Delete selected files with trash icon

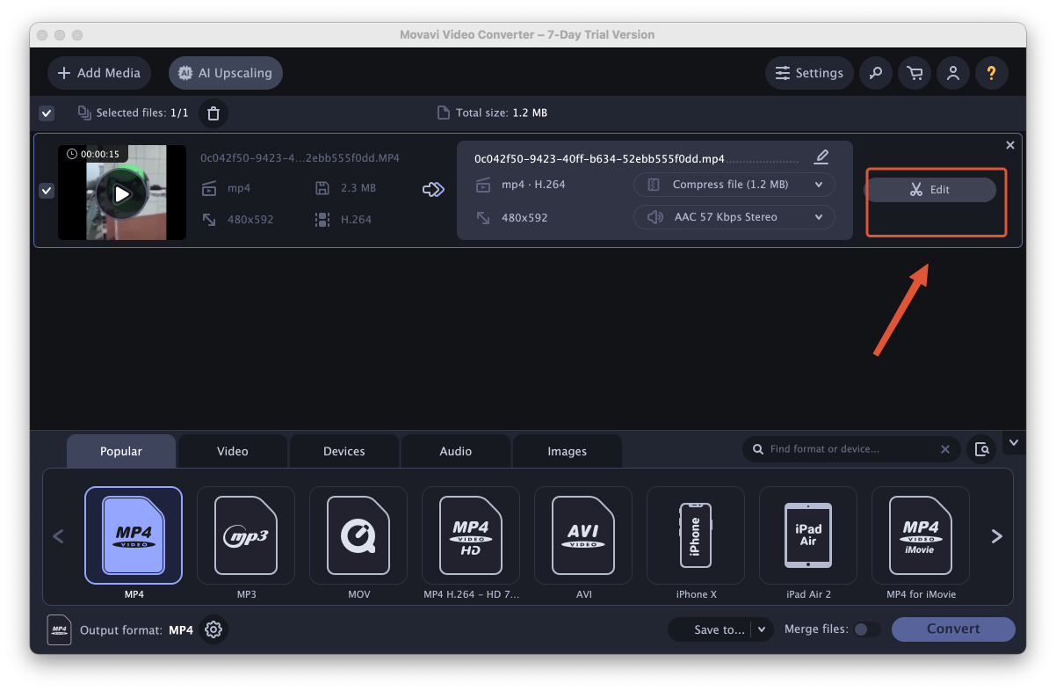point(213,113)
